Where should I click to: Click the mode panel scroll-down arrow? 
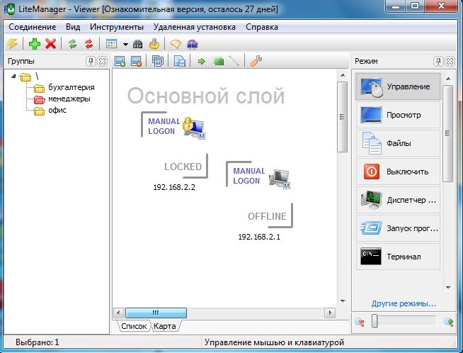[448, 287]
